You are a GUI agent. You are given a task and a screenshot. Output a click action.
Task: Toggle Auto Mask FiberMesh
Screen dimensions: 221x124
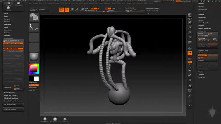click(x=13, y=48)
